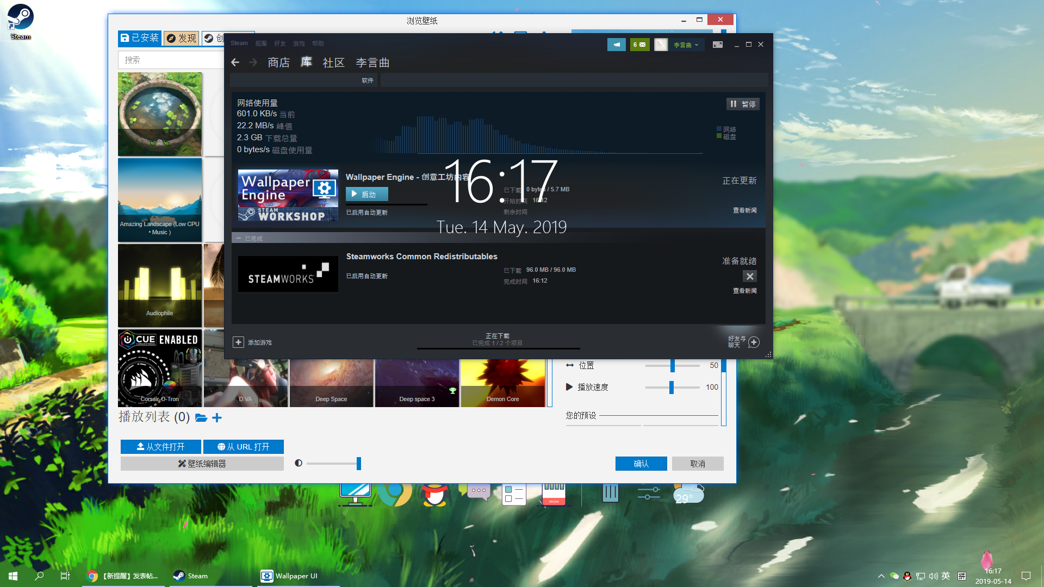Open Steam announcements megaphone icon
This screenshot has width=1044, height=587.
point(617,45)
